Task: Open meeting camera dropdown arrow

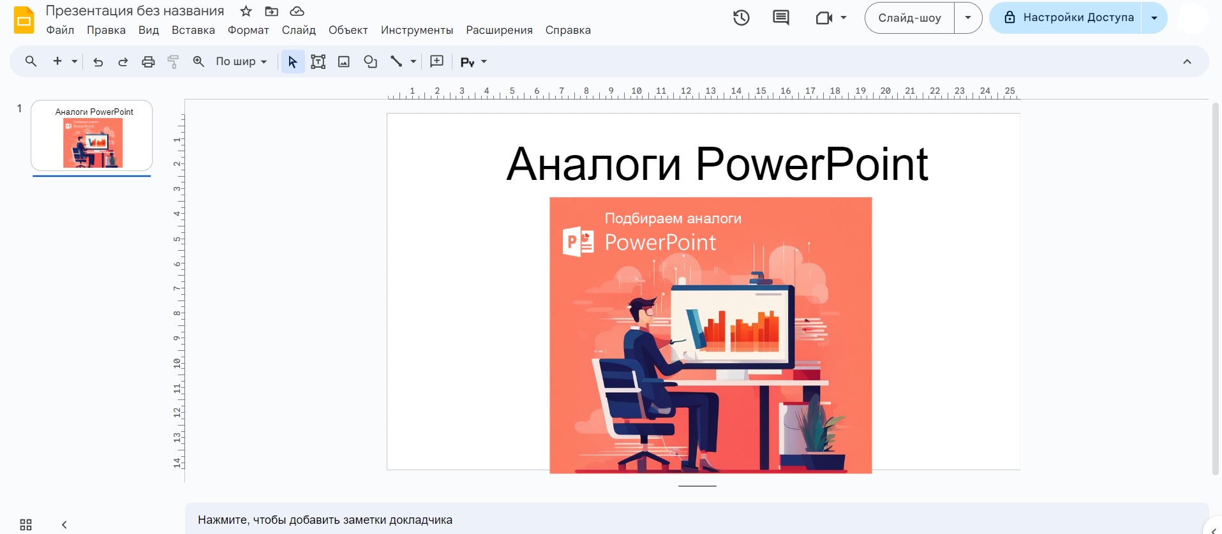Action: (844, 18)
